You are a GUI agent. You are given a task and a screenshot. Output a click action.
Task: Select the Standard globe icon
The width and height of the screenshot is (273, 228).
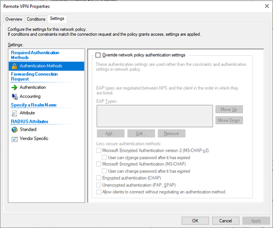(14, 130)
